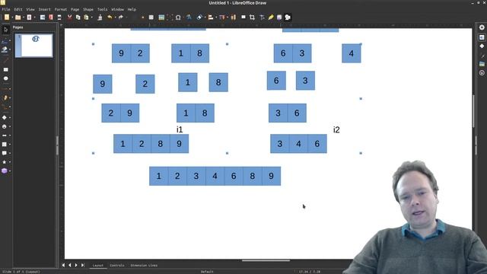Expand the Basic Shapes dropdown arrow

pyautogui.click(x=10, y=118)
